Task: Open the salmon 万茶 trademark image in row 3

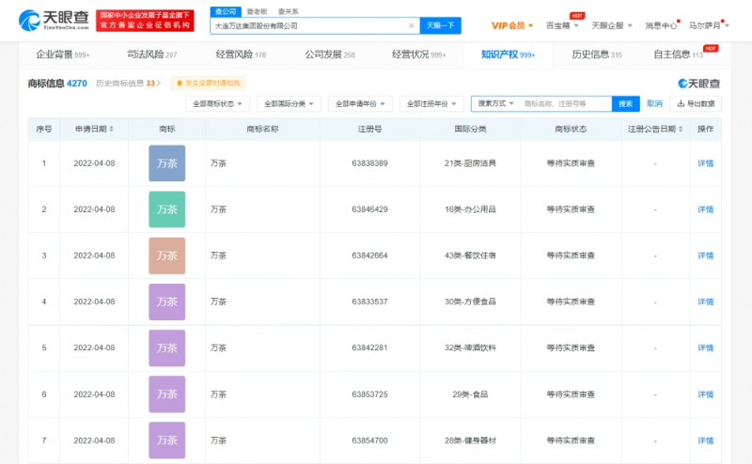Action: 166,255
